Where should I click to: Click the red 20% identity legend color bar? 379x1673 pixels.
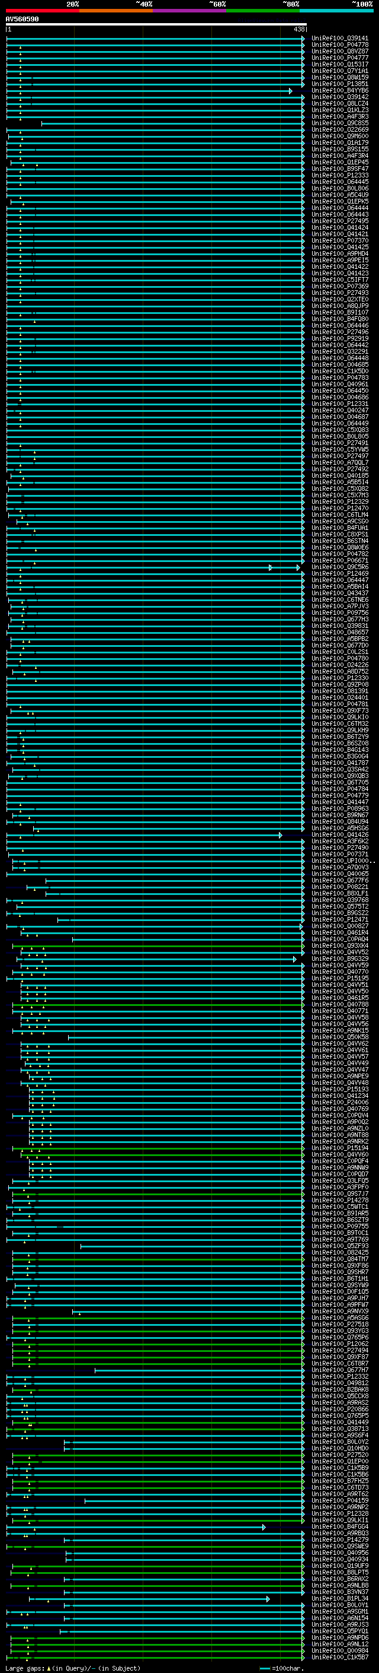tap(42, 11)
